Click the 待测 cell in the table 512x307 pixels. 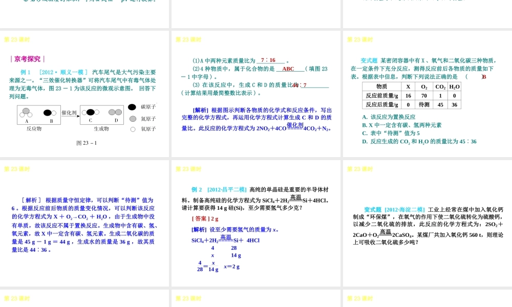(x=424, y=104)
